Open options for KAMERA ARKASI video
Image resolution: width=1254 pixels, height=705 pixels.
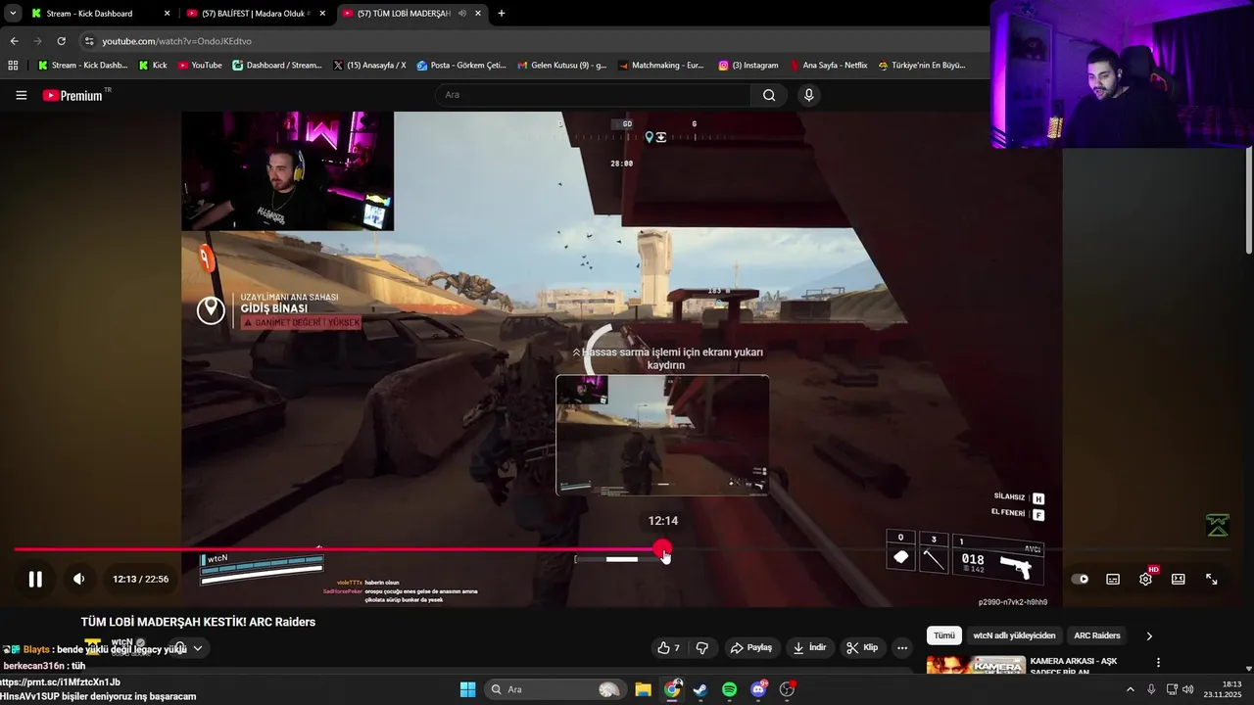point(1158,663)
